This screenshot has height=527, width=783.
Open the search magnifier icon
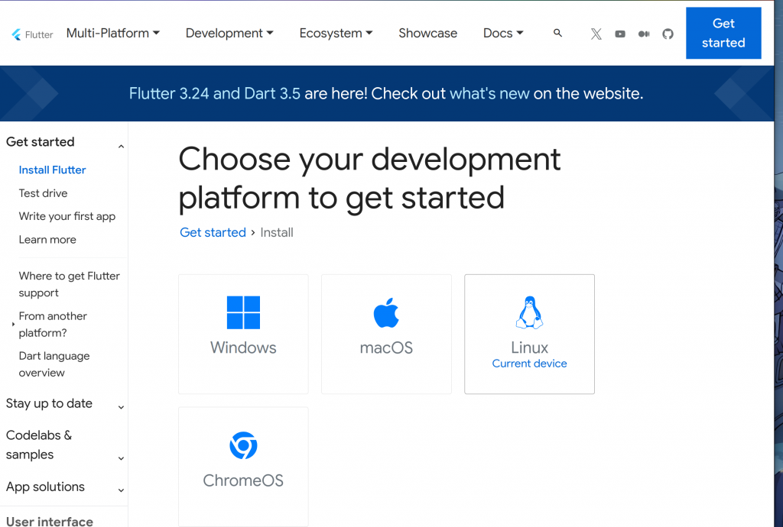(x=557, y=33)
